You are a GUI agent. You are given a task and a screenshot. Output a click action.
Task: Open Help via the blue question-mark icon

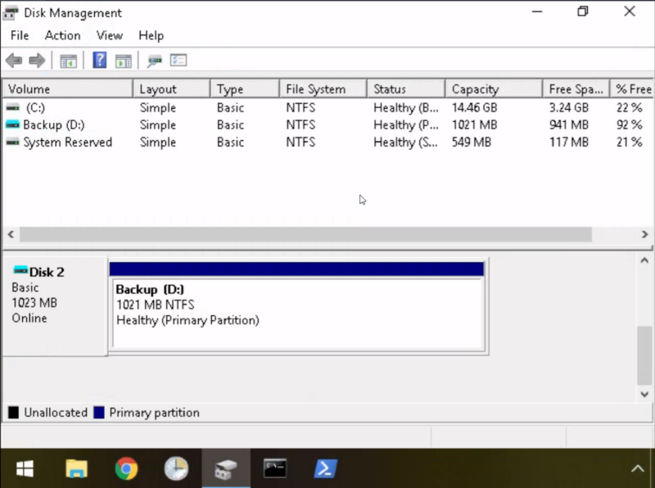[99, 61]
